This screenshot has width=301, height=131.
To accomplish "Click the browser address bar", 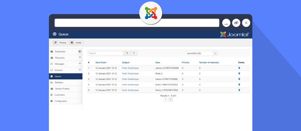I will (x=137, y=23).
